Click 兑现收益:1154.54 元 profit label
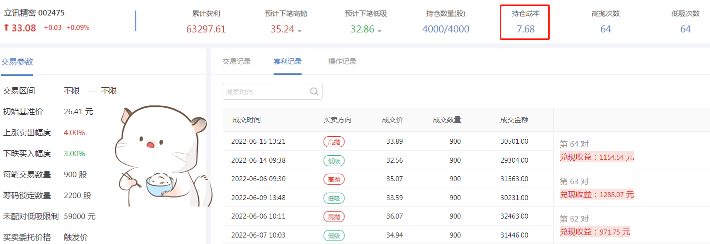Viewport: 710px width, 244px height. coord(597,157)
